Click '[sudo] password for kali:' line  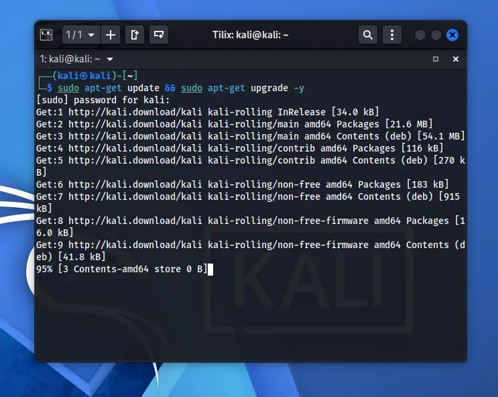point(103,100)
